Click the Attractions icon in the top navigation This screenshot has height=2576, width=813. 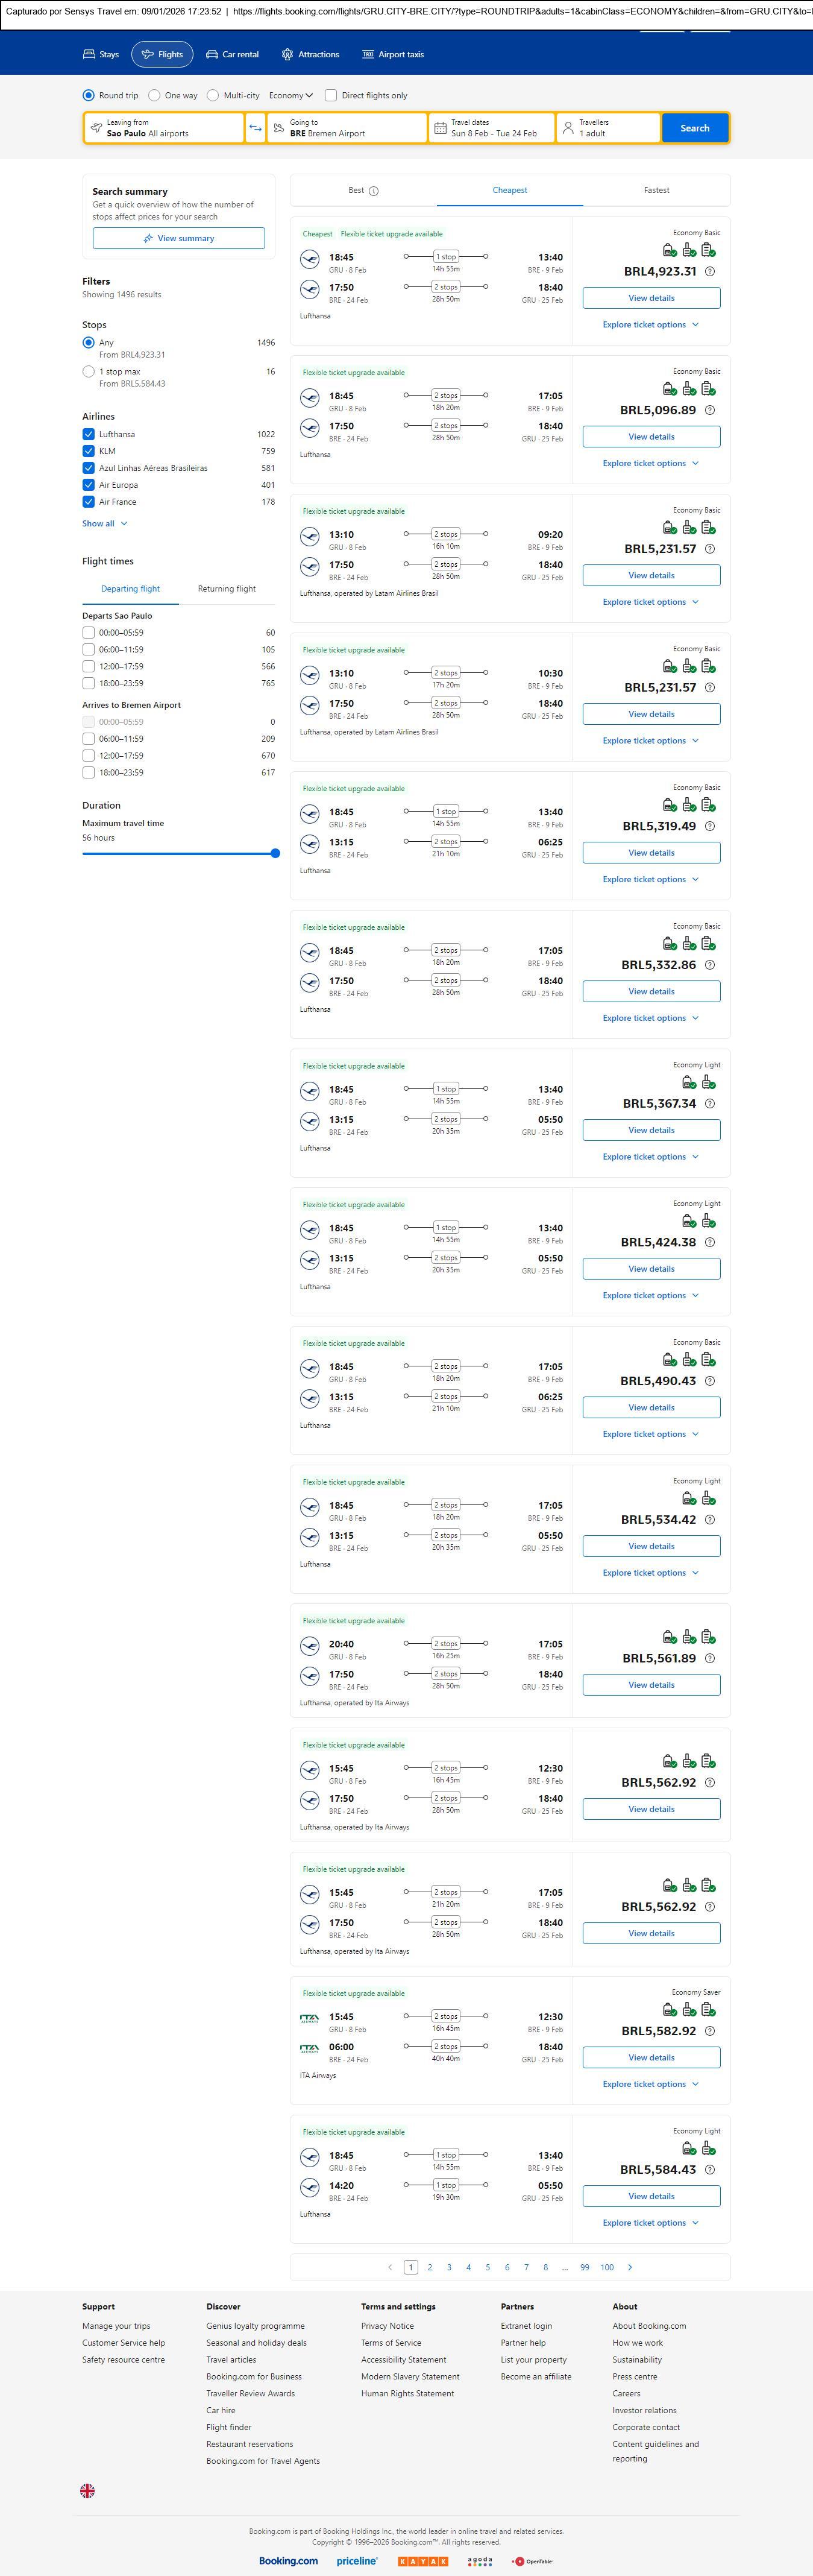pyautogui.click(x=288, y=55)
